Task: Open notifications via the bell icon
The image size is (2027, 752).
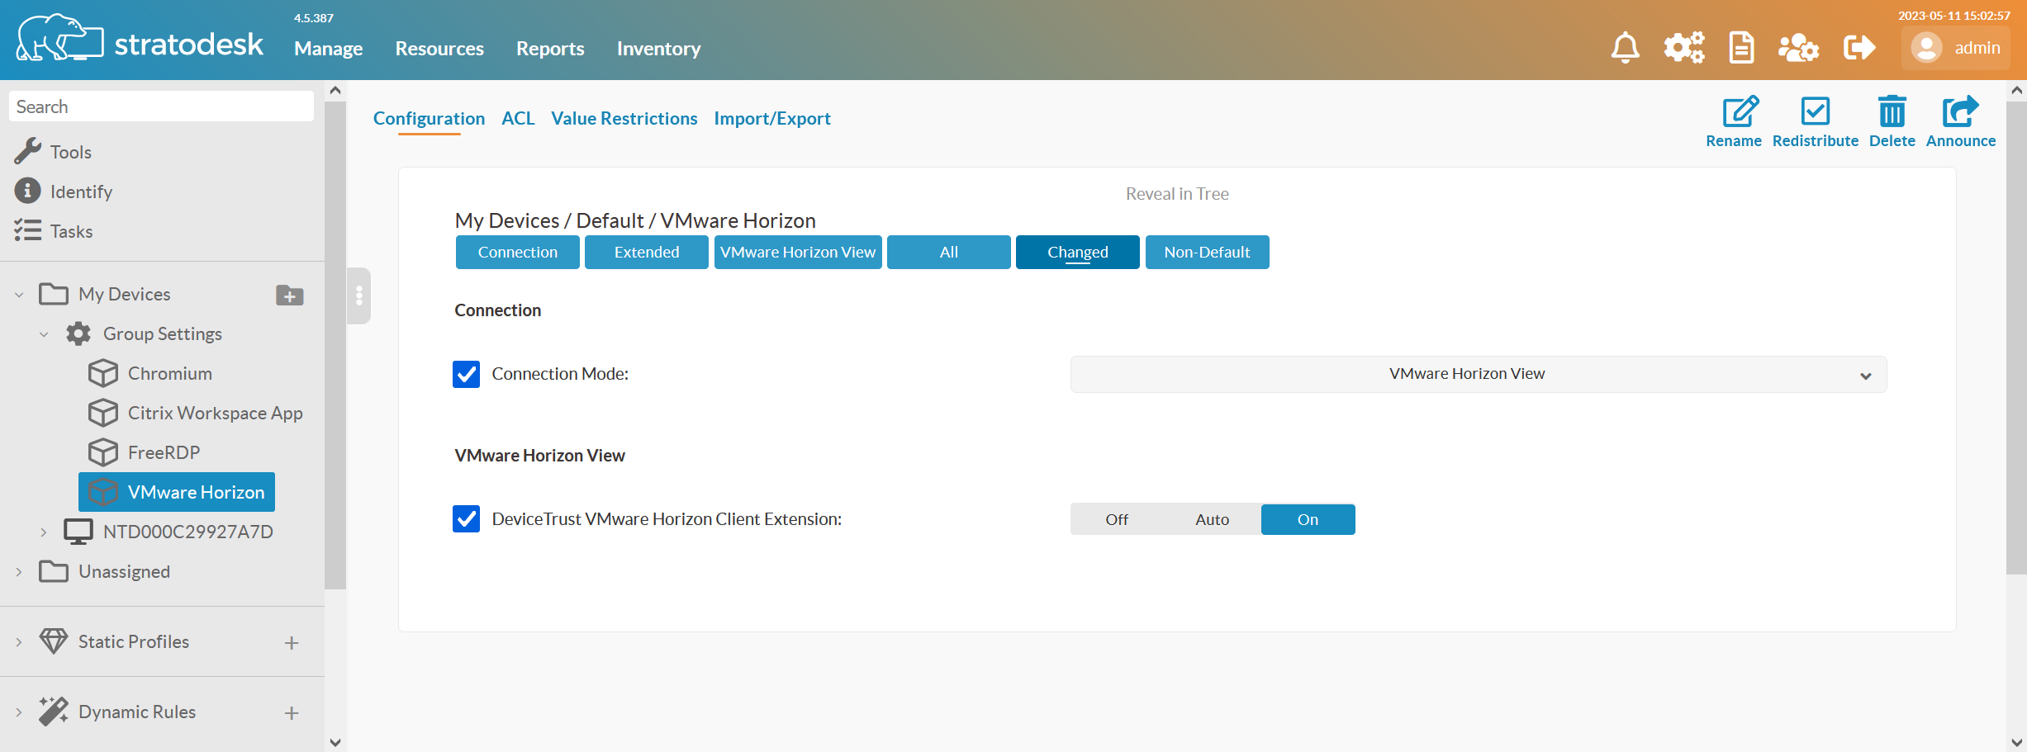Action: (x=1625, y=47)
